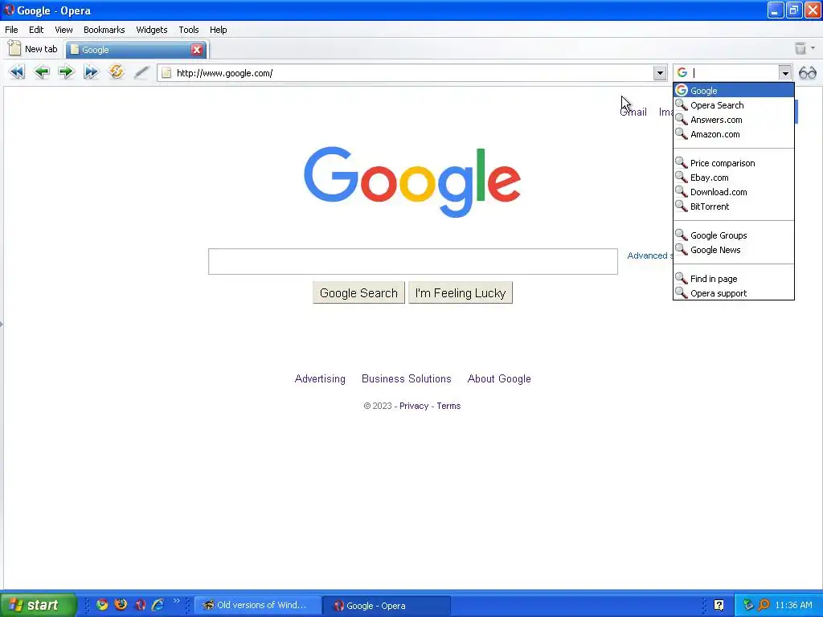
Task: Open the address bar history dropdown
Action: (660, 73)
